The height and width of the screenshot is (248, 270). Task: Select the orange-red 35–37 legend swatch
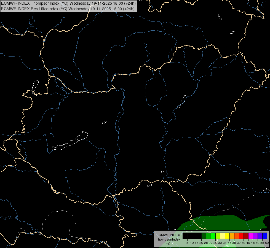coord(237,236)
